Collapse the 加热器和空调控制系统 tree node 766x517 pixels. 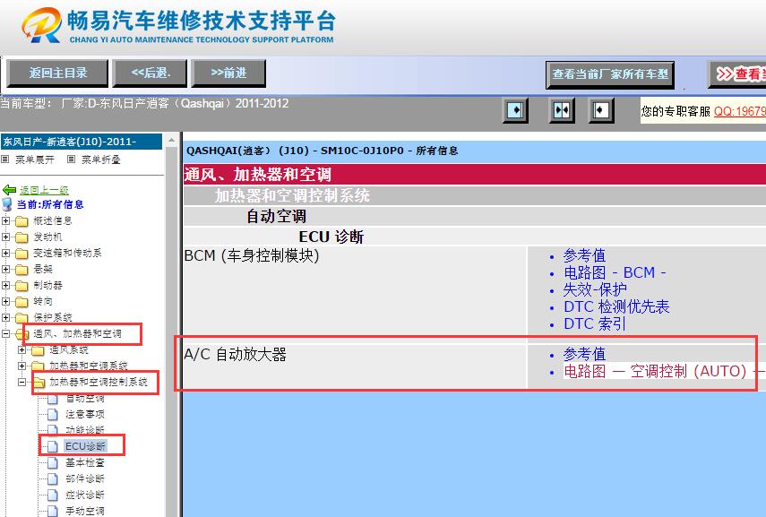[x=22, y=382]
